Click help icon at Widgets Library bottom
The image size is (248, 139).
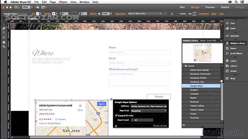pos(184,125)
